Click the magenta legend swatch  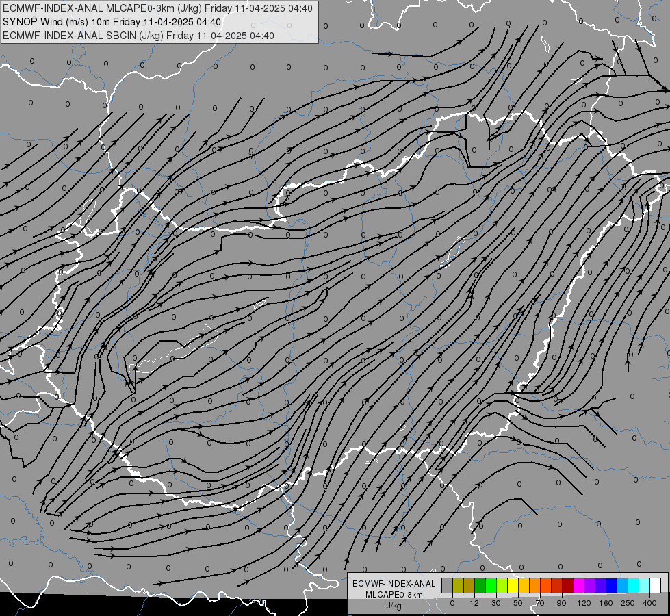click(x=578, y=586)
